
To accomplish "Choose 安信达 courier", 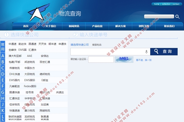I will tap(45, 56).
